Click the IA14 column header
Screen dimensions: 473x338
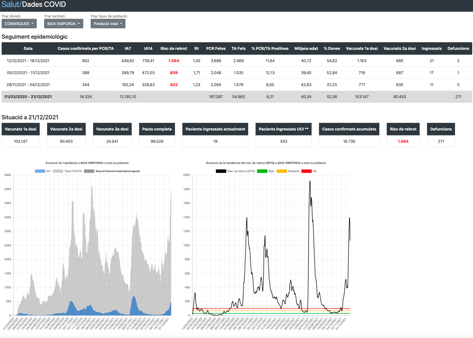pyautogui.click(x=148, y=48)
